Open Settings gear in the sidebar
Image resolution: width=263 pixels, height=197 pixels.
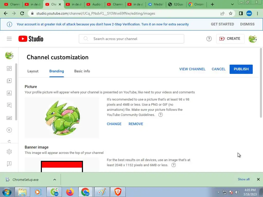(9, 152)
